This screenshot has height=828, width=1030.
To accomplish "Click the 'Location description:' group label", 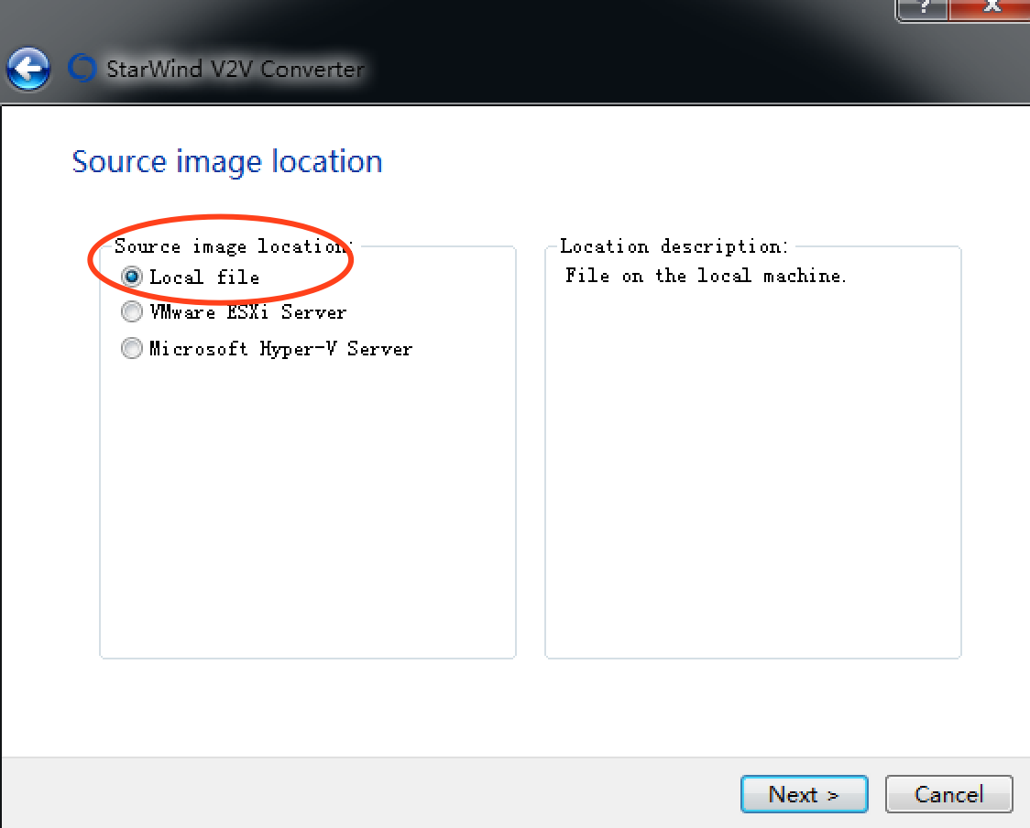I will 674,246.
